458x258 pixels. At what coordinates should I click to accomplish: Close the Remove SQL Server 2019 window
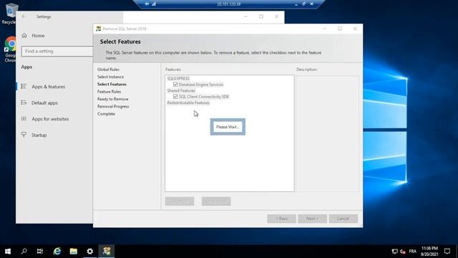(x=355, y=29)
